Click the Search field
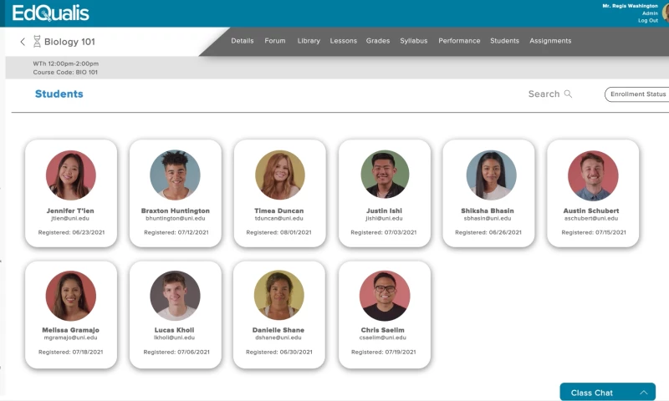 [549, 94]
